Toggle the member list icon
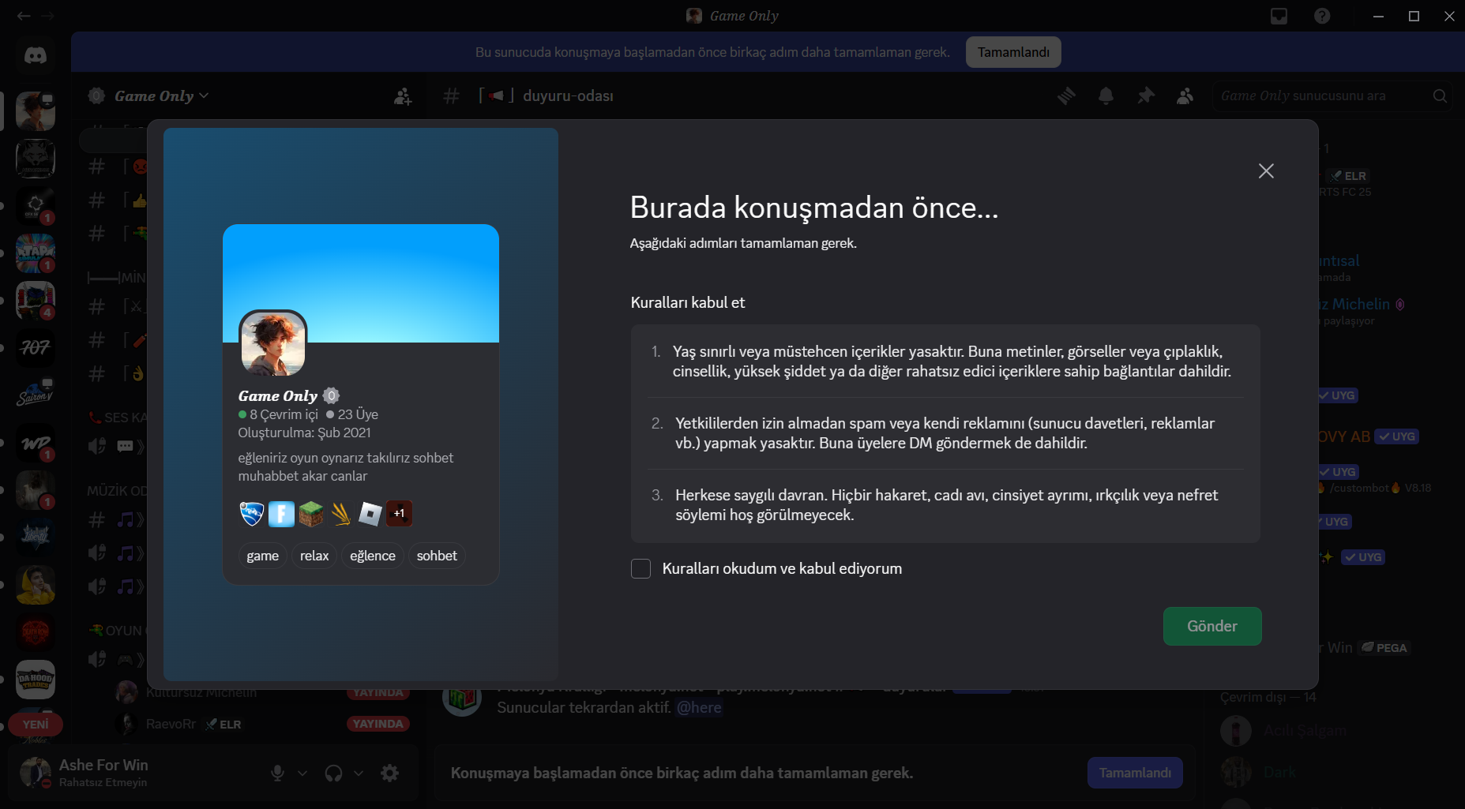1465x809 pixels. [1185, 96]
